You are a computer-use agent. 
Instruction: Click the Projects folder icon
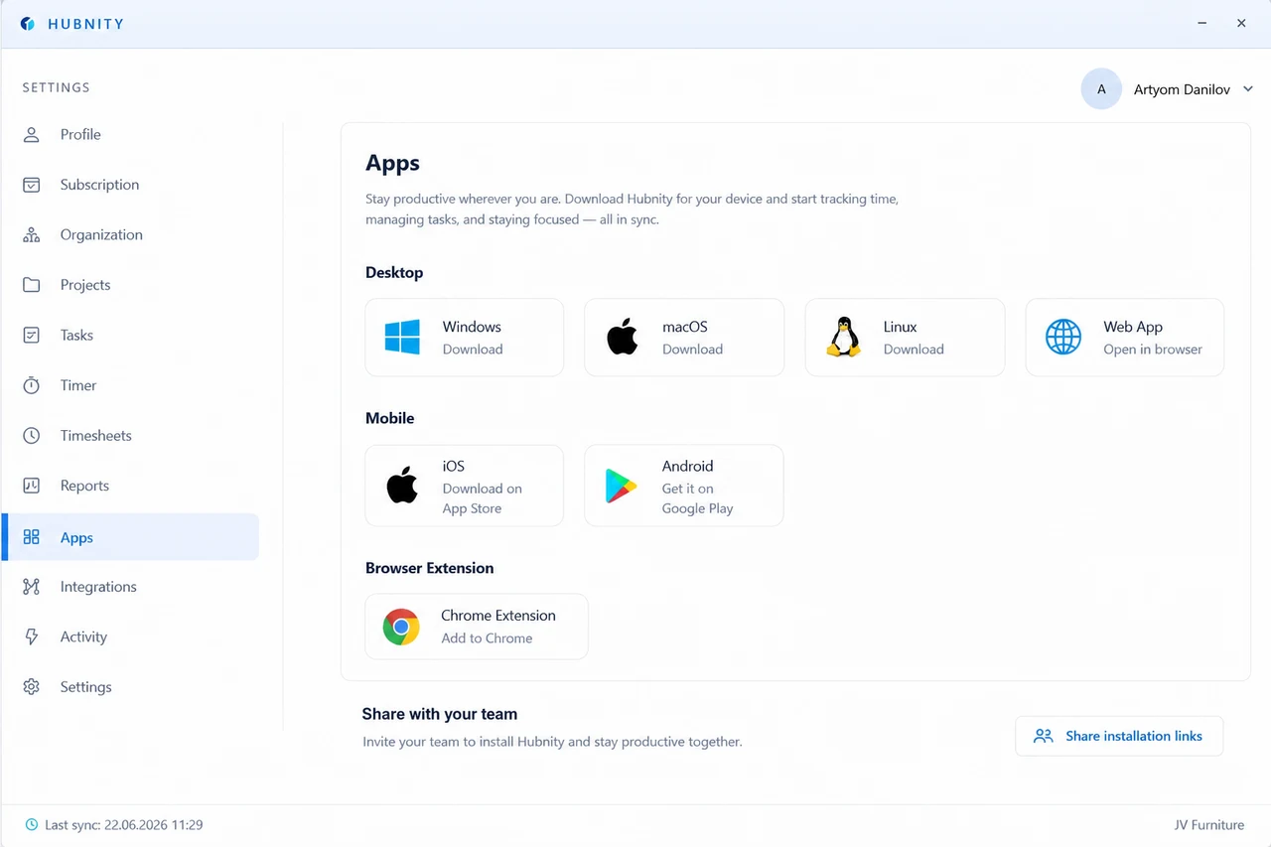32,285
